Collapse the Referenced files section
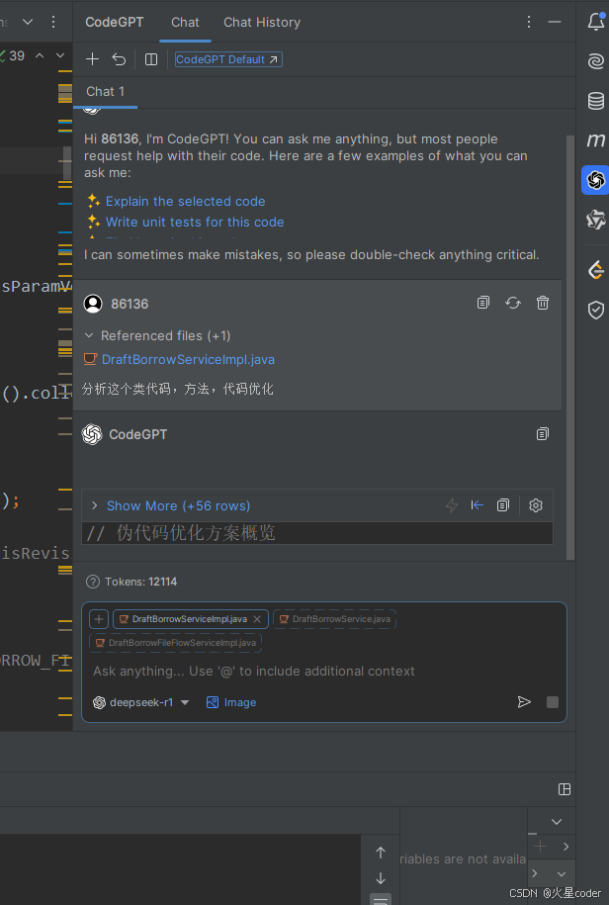Screen dimensions: 609x905 89,335
